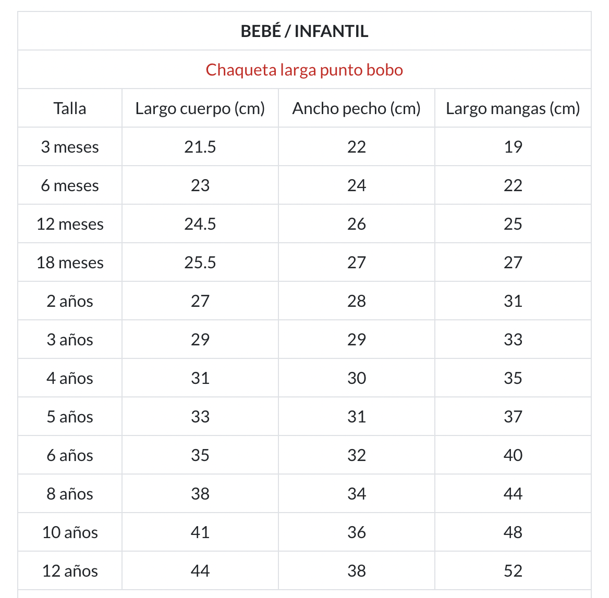Click the 8 años size label
The image size is (609, 598).
click(x=70, y=494)
